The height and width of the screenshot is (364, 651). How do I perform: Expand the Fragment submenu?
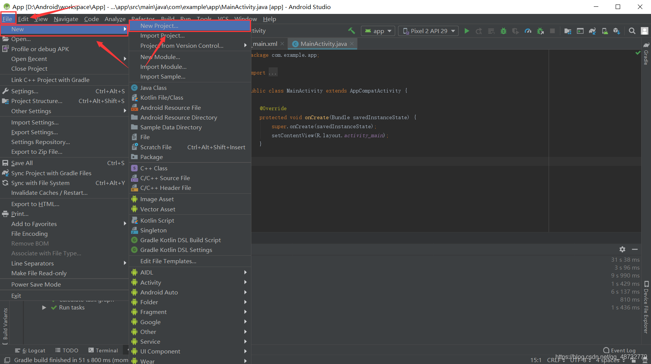point(190,312)
